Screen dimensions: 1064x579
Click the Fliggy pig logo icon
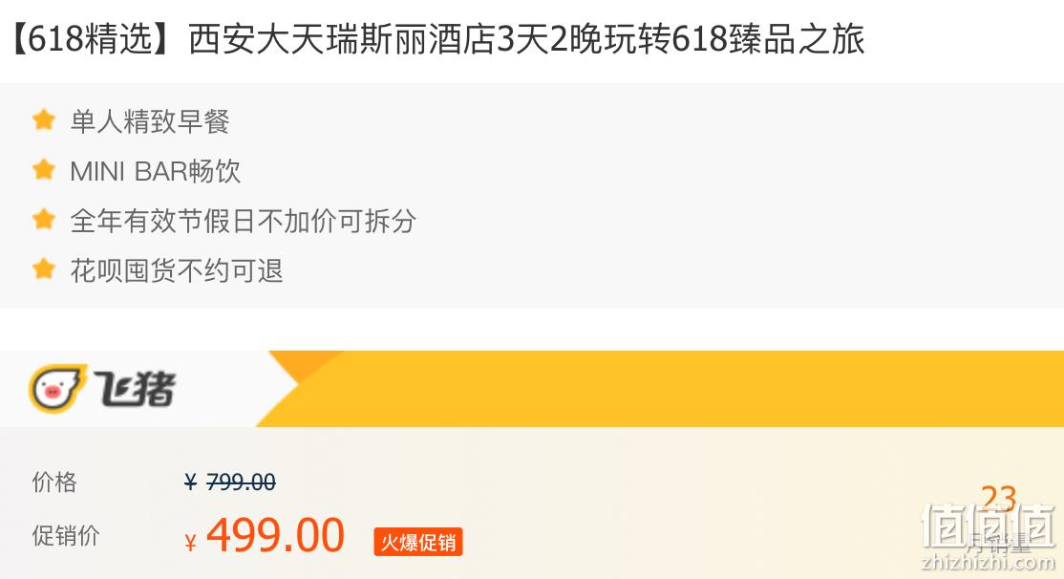(x=57, y=388)
